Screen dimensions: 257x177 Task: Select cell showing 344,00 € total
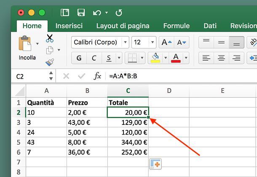128,143
